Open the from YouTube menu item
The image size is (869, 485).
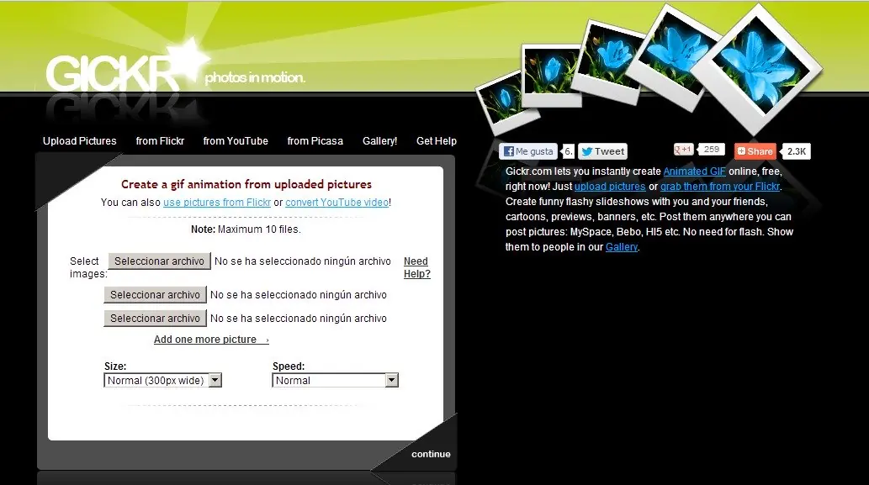pos(236,141)
